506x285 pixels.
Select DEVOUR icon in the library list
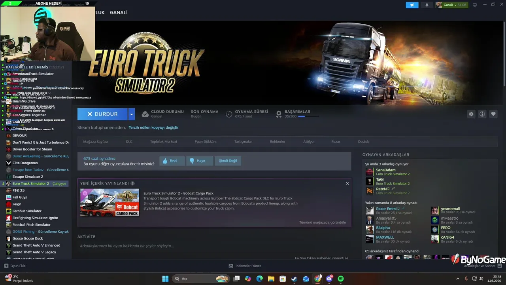click(9, 135)
